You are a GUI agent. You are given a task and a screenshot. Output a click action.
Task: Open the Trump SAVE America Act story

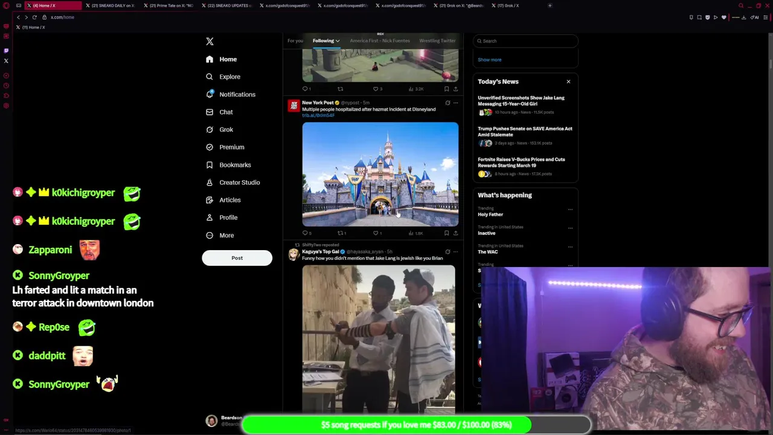[x=525, y=136]
